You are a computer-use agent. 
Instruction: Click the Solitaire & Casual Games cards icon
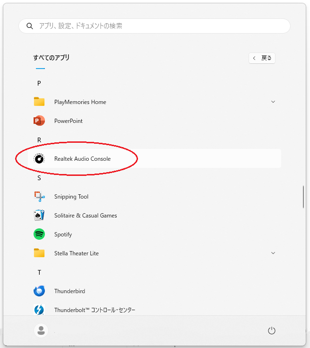[39, 215]
